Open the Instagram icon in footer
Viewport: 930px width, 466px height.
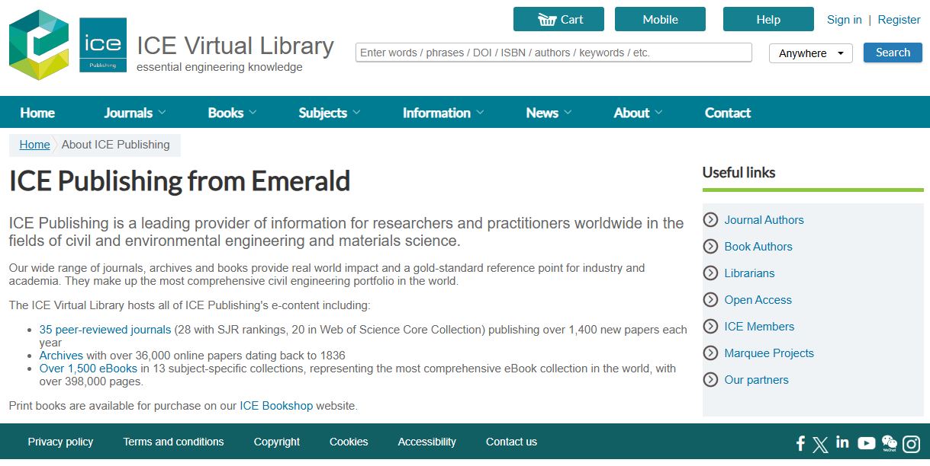click(x=911, y=443)
